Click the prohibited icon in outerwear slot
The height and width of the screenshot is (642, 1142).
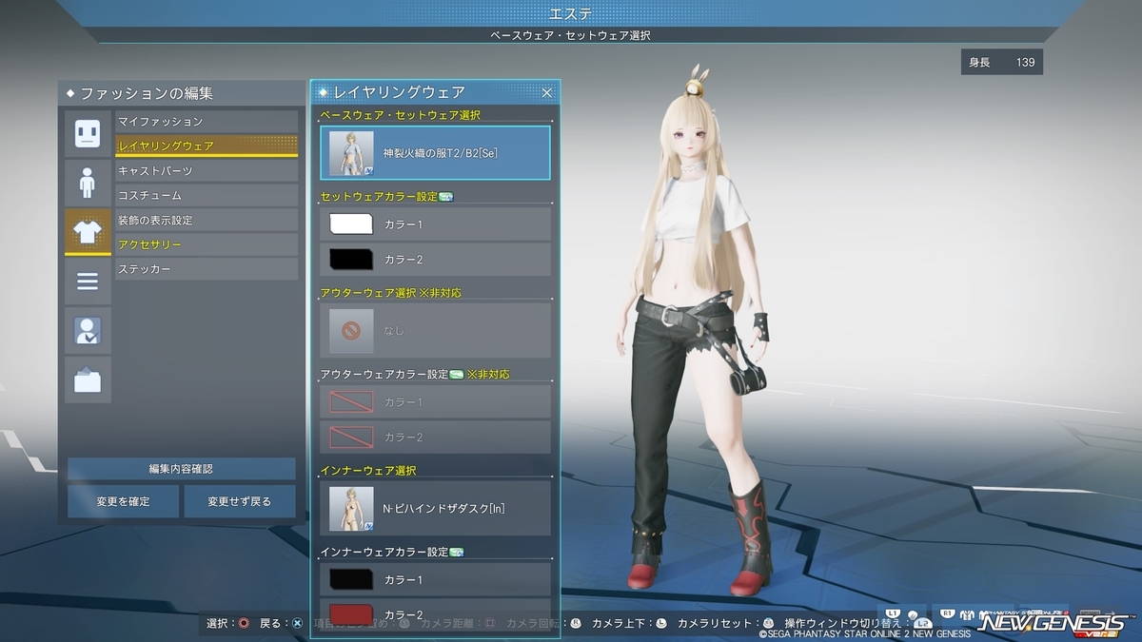point(351,331)
